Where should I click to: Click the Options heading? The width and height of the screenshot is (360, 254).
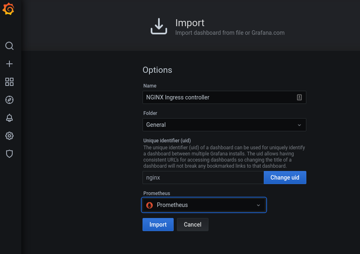(157, 70)
